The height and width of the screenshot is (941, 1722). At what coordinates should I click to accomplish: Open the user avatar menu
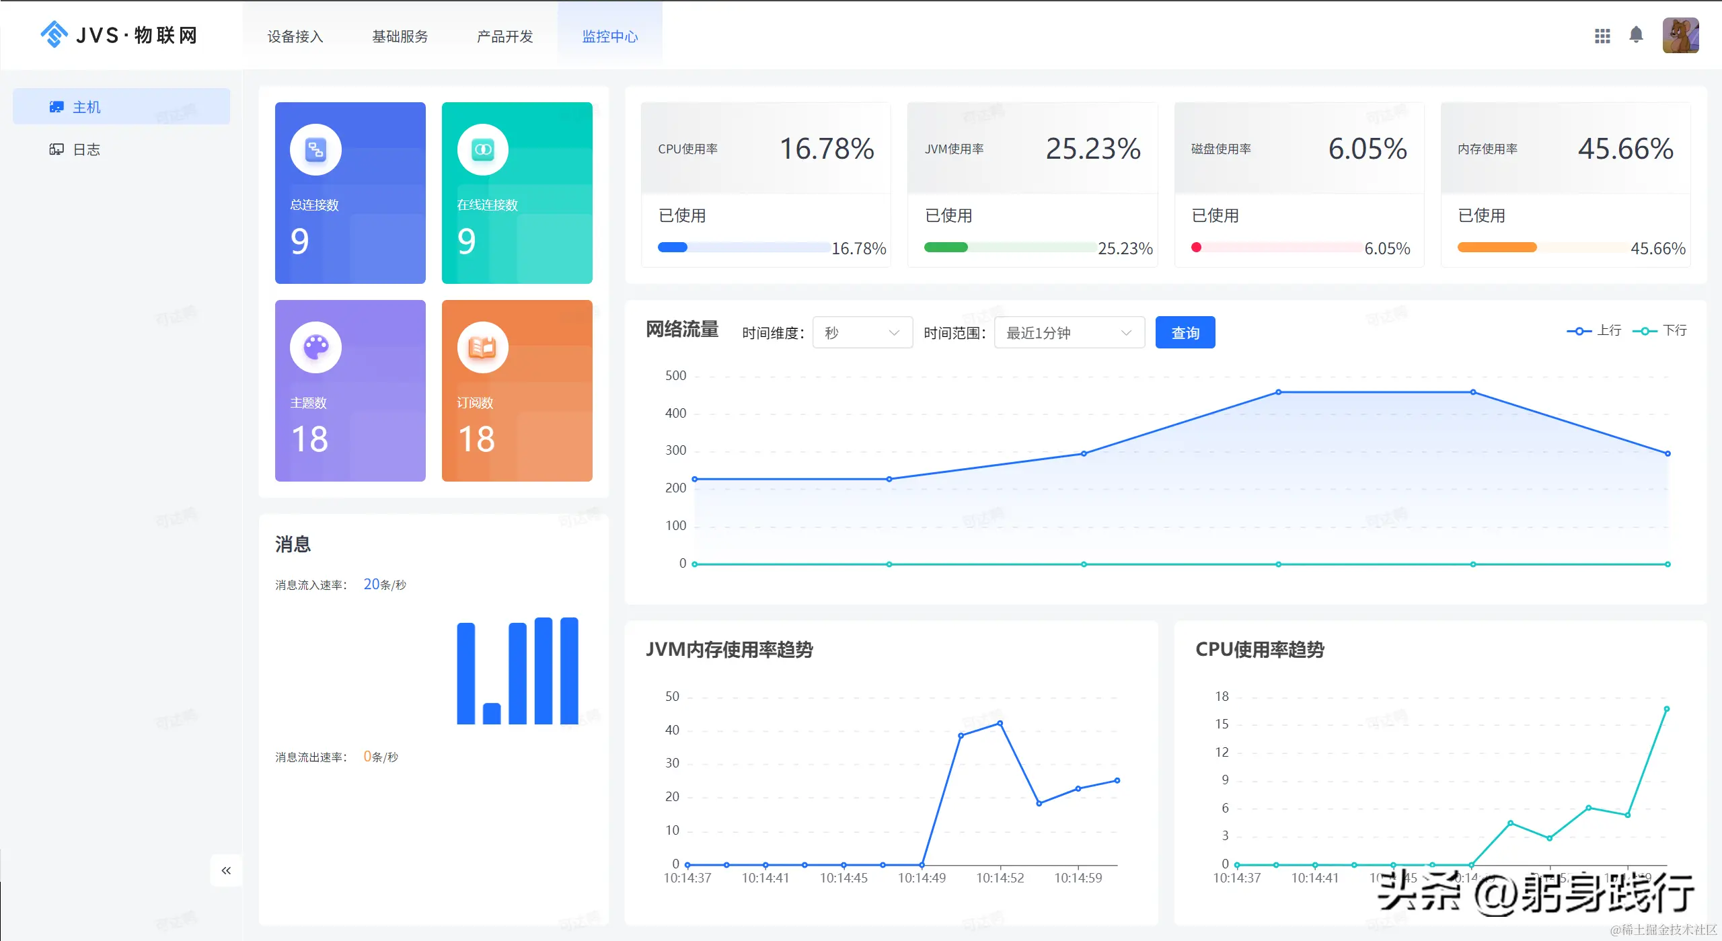pos(1680,36)
